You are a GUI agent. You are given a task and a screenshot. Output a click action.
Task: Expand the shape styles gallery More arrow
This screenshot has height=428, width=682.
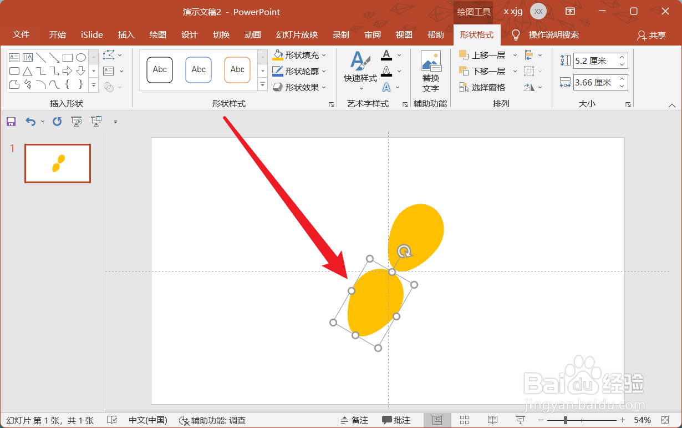click(263, 85)
